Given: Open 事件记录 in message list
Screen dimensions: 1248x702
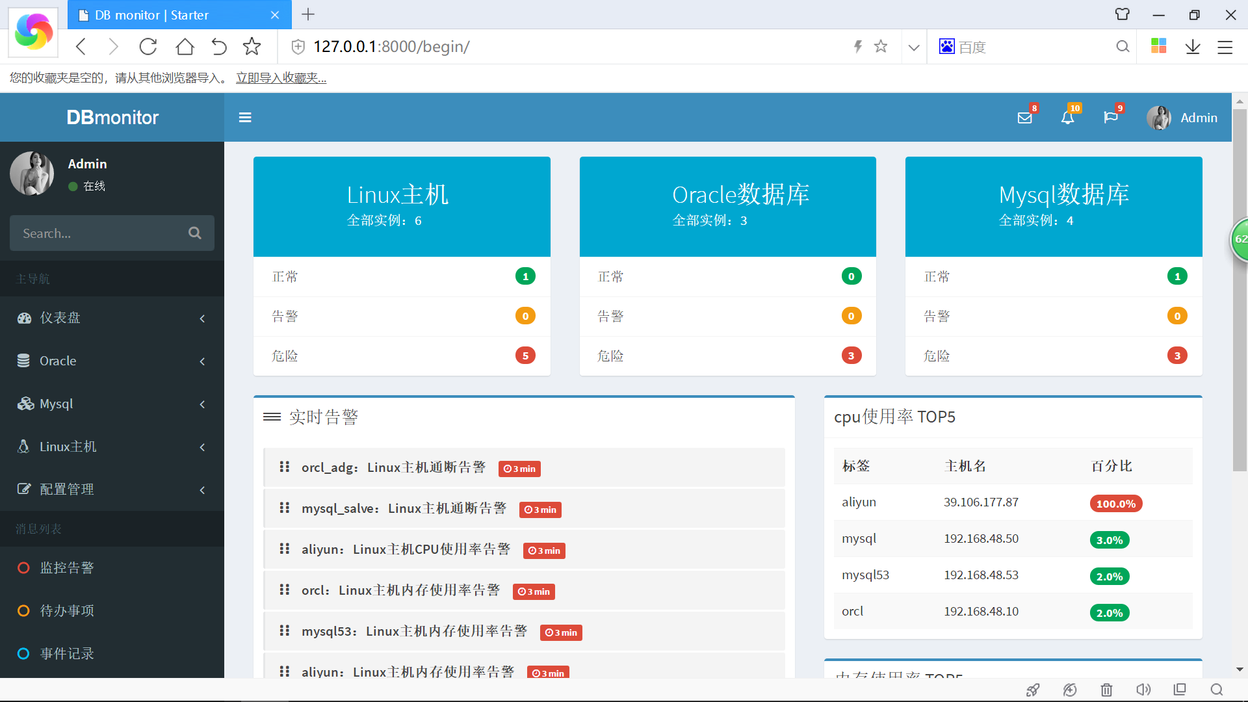Looking at the screenshot, I should pyautogui.click(x=112, y=654).
